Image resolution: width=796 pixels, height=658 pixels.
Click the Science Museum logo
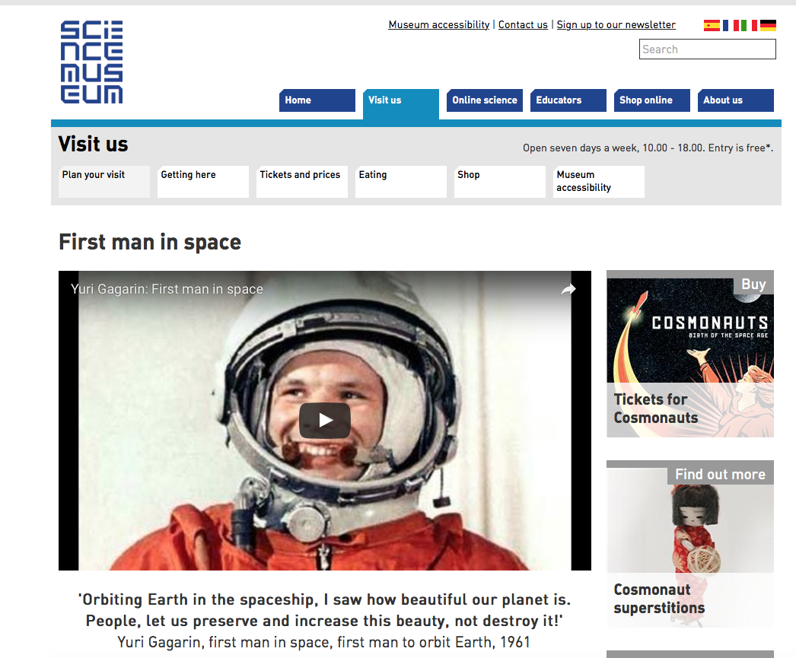(91, 62)
